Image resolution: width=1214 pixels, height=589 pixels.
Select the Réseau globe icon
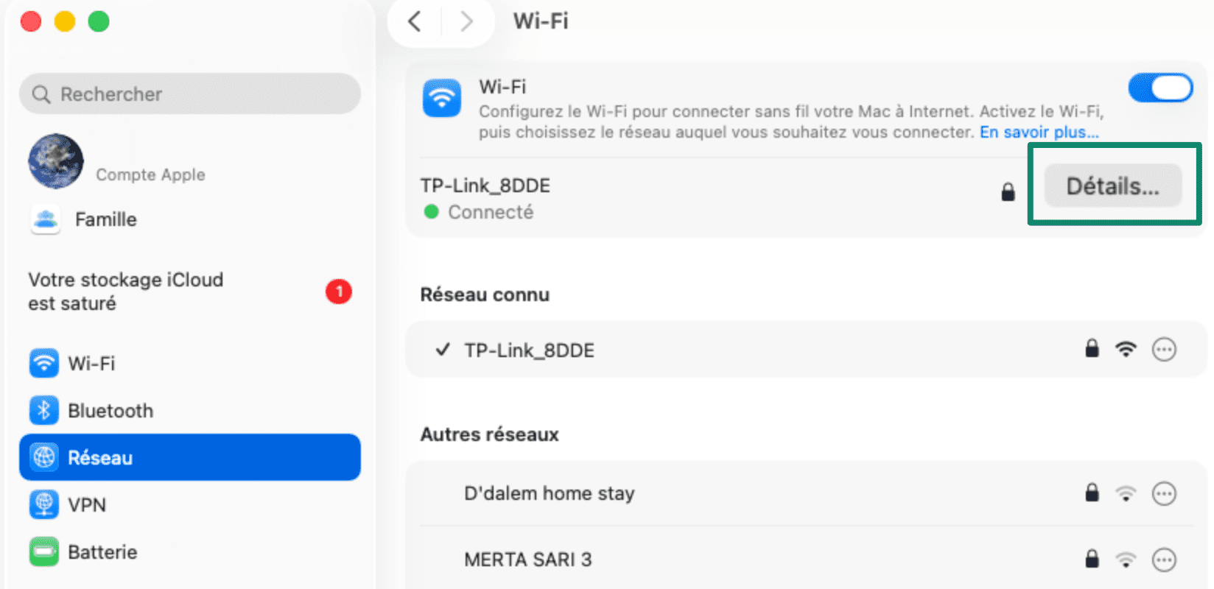[x=44, y=457]
